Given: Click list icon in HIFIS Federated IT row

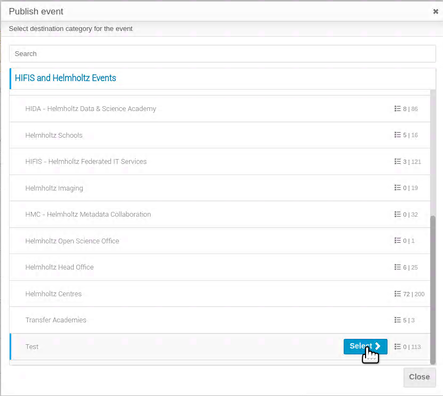Looking at the screenshot, I should tap(398, 162).
